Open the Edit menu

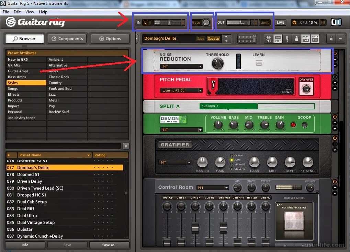point(17,12)
